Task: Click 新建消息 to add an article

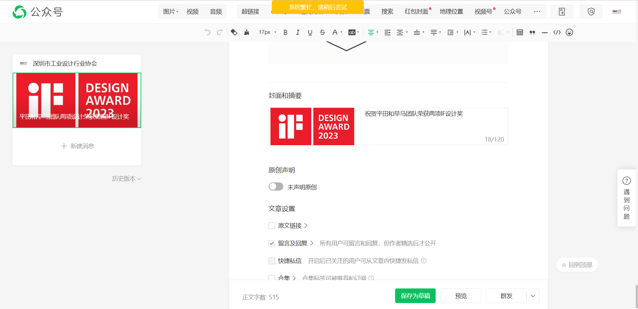Action: point(77,146)
